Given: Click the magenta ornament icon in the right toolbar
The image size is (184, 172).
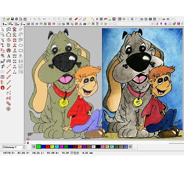Looking at the screenshot, I should (166, 24).
